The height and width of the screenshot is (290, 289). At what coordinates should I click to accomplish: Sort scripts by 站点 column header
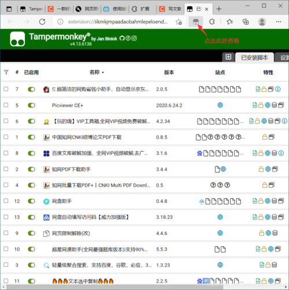pyautogui.click(x=220, y=72)
